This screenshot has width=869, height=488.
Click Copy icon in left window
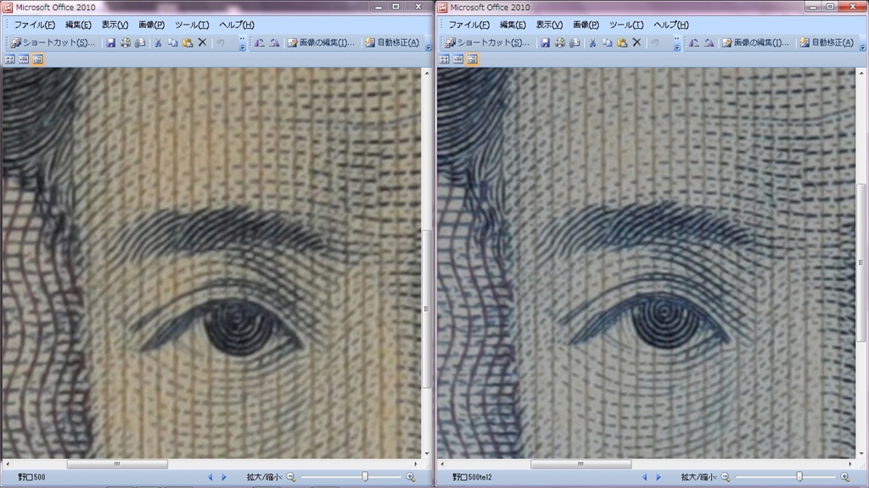pyautogui.click(x=173, y=42)
